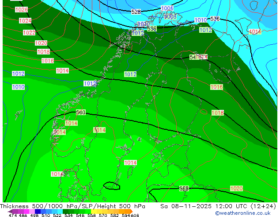Screen dimensions: 280x217
Task: Click the black 568 height contour label
Action: pyautogui.click(x=184, y=188)
